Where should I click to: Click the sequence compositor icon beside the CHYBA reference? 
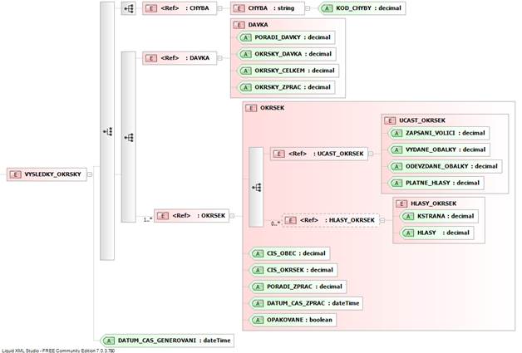pos(128,9)
